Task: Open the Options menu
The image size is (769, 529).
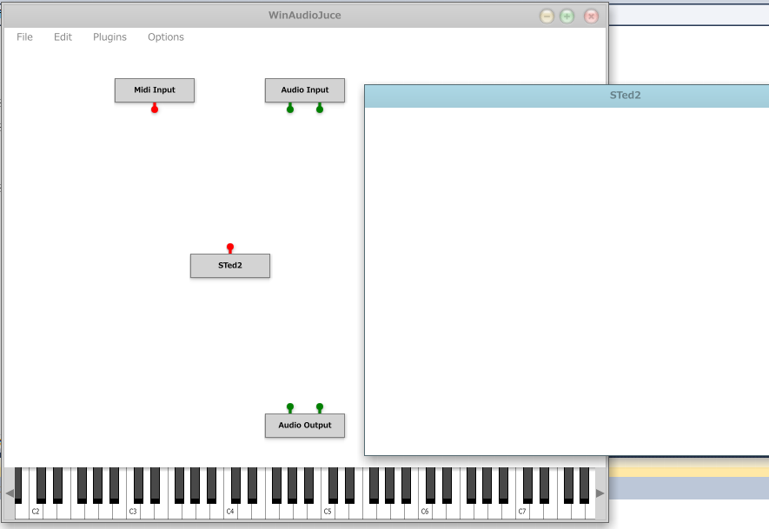Action: [166, 37]
